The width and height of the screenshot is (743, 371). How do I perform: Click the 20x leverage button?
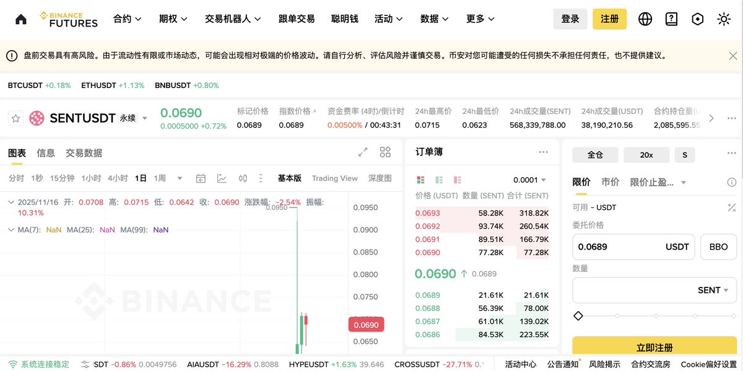click(x=646, y=155)
